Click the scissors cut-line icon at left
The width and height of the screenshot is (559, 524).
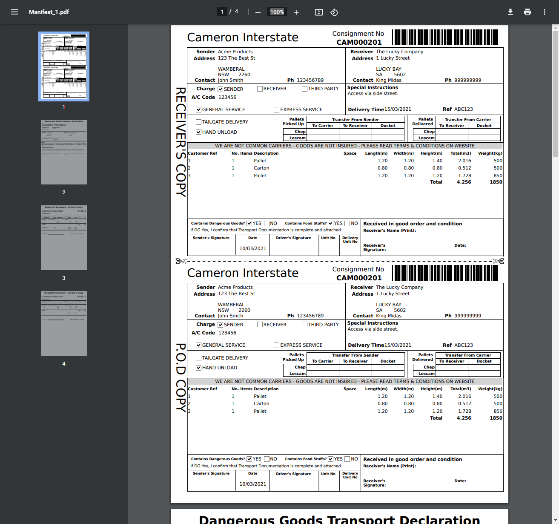(x=181, y=261)
